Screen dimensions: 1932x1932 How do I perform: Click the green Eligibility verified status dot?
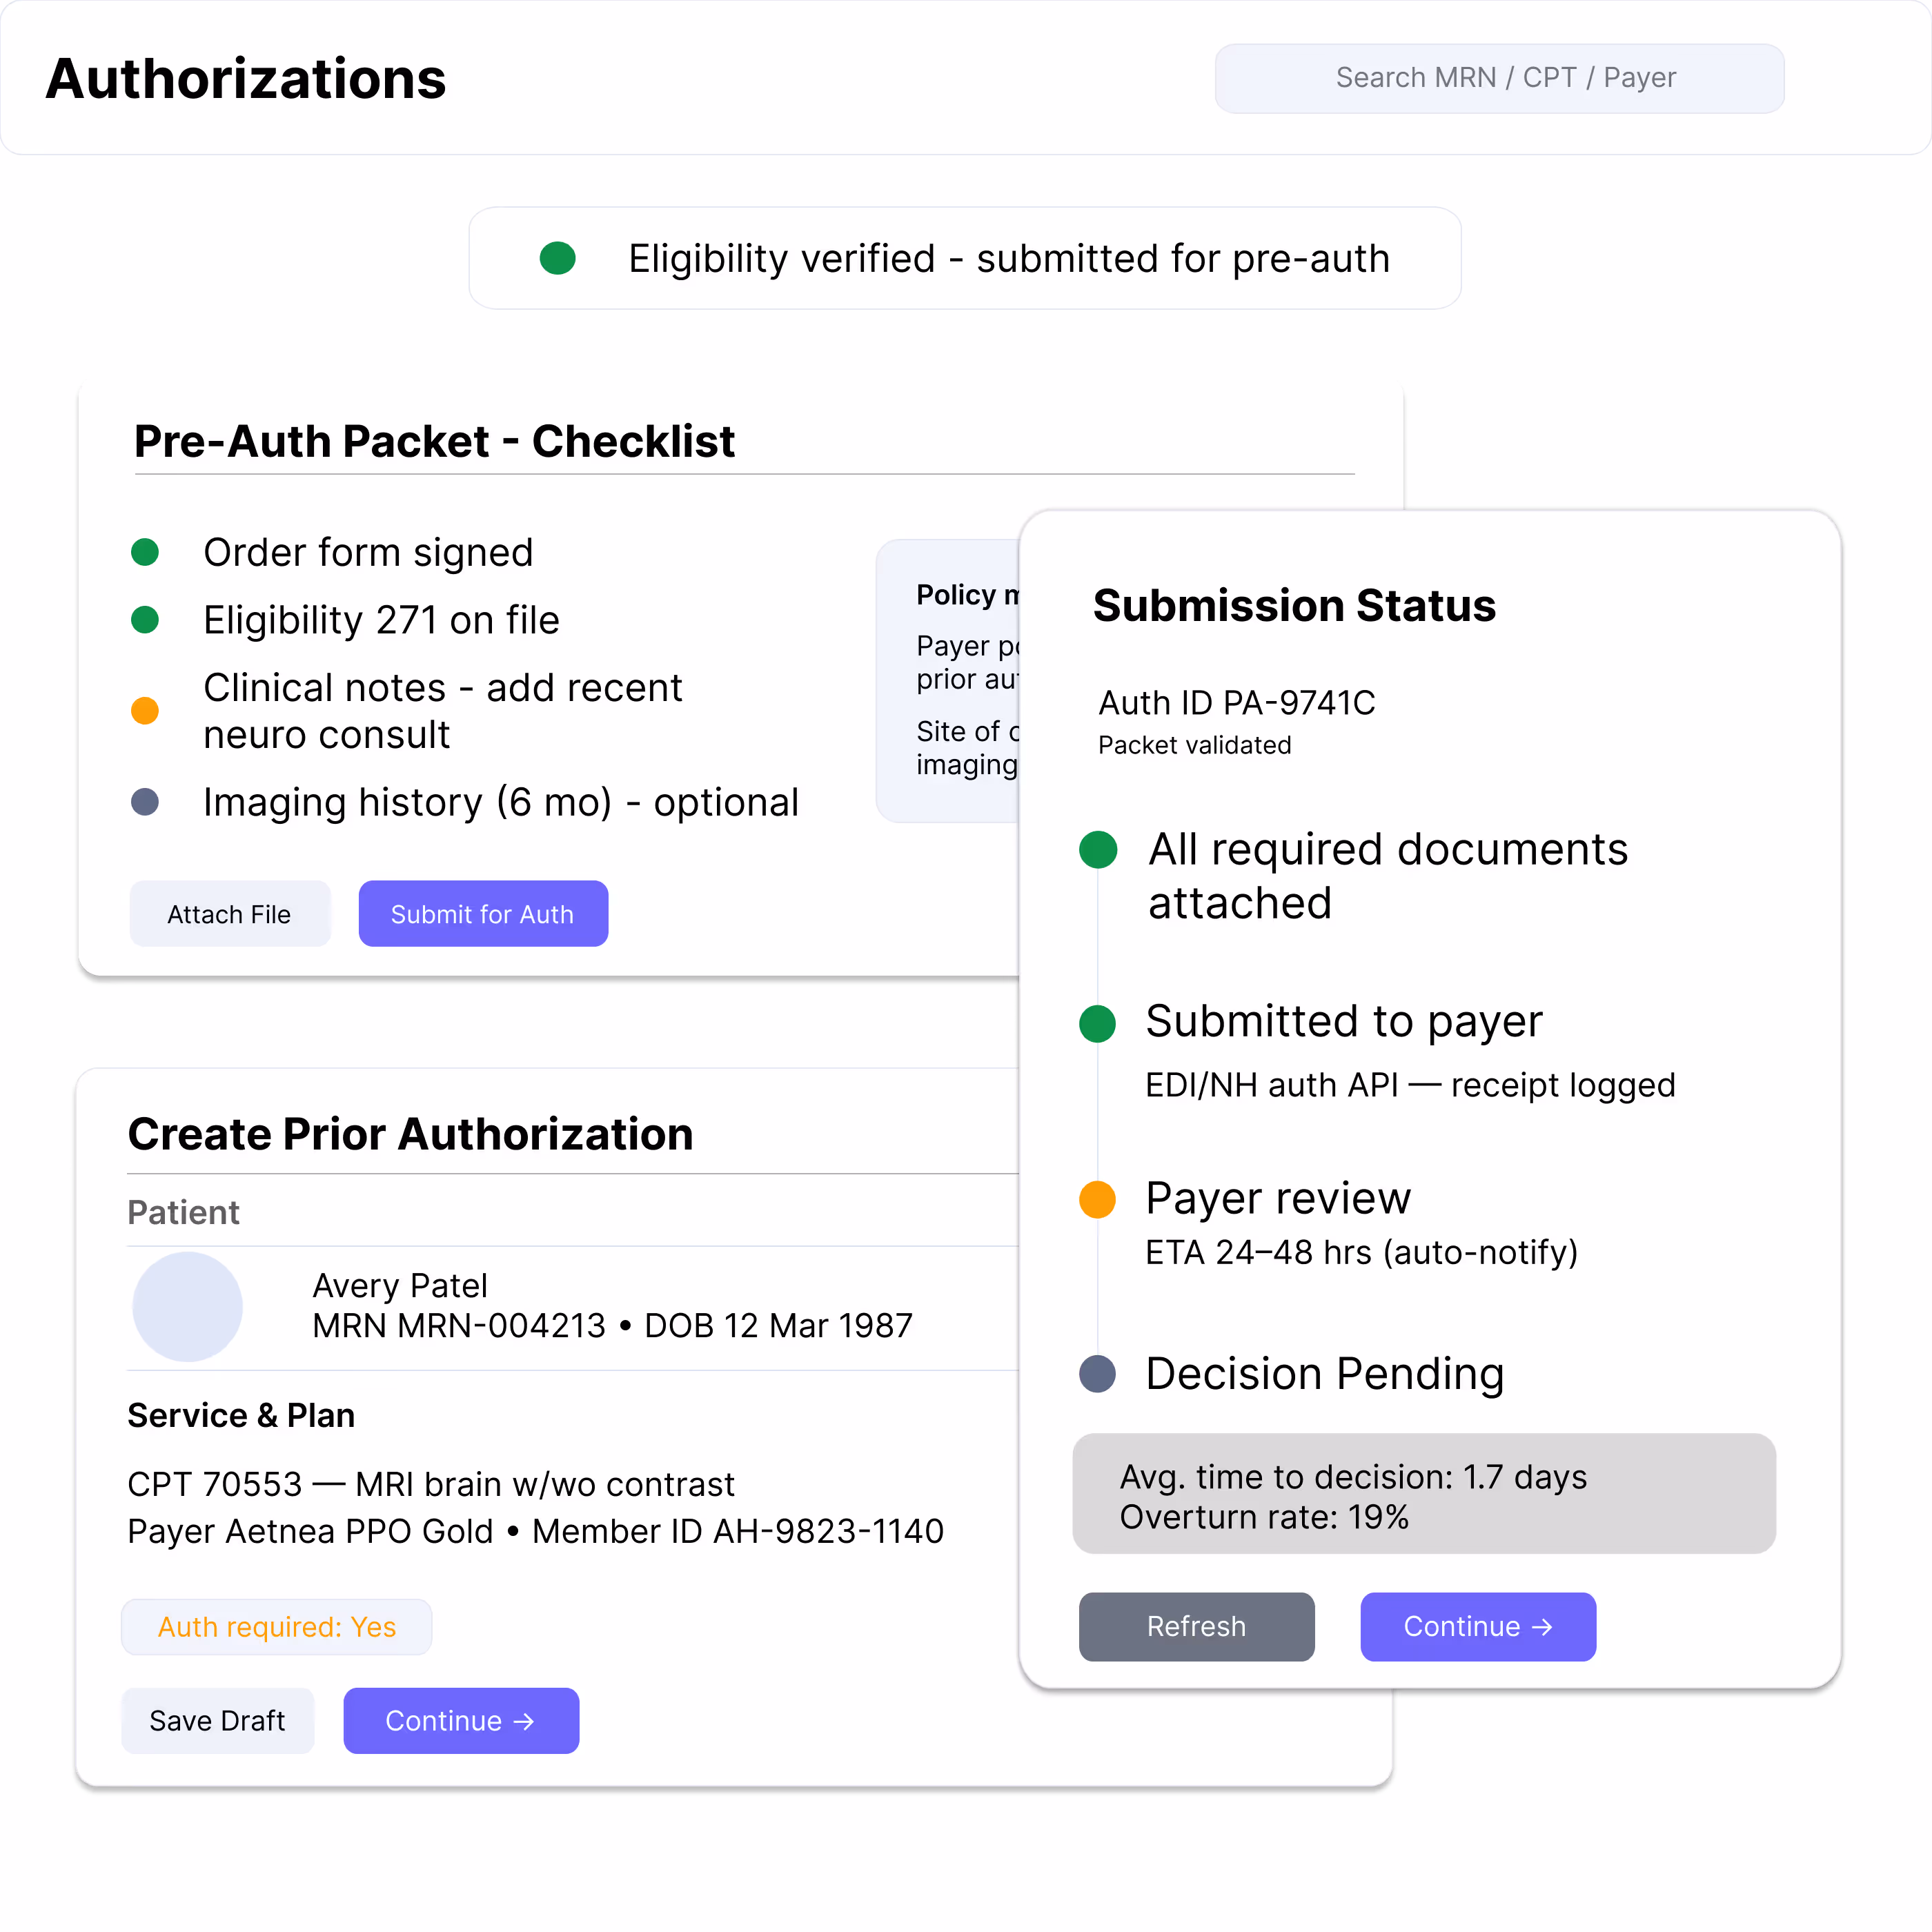(x=557, y=258)
